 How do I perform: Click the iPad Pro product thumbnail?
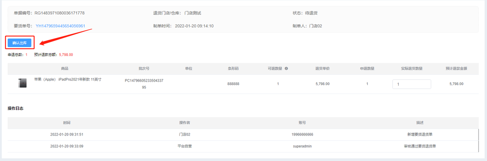(22, 83)
